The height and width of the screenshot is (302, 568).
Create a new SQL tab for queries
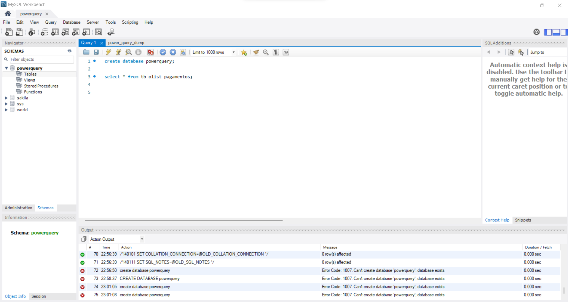9,32
